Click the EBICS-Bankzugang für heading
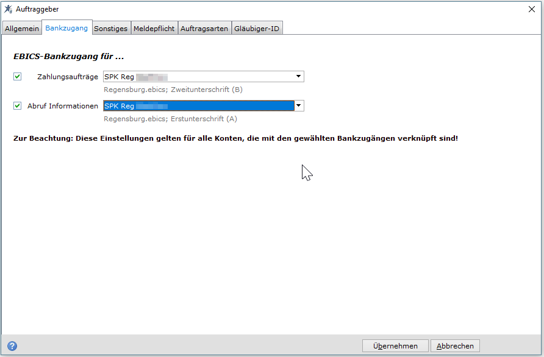The width and height of the screenshot is (544, 357). click(69, 57)
